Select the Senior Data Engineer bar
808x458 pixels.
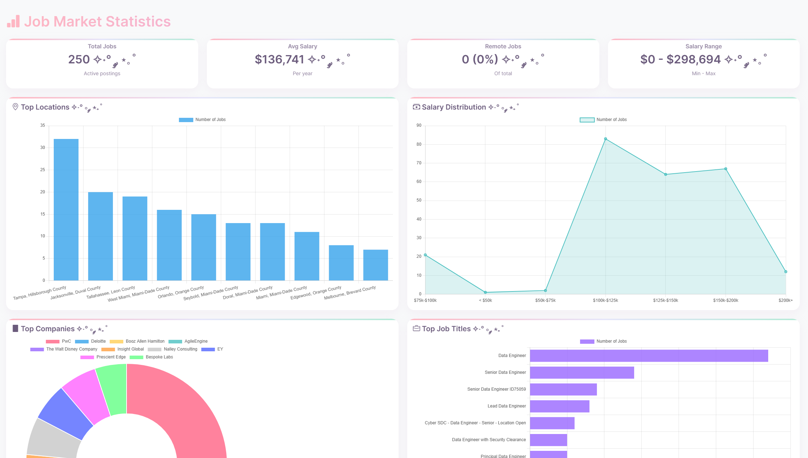click(582, 372)
